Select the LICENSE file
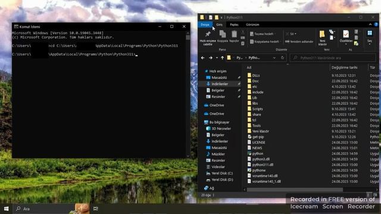The height and width of the screenshot is (214, 381). click(257, 143)
